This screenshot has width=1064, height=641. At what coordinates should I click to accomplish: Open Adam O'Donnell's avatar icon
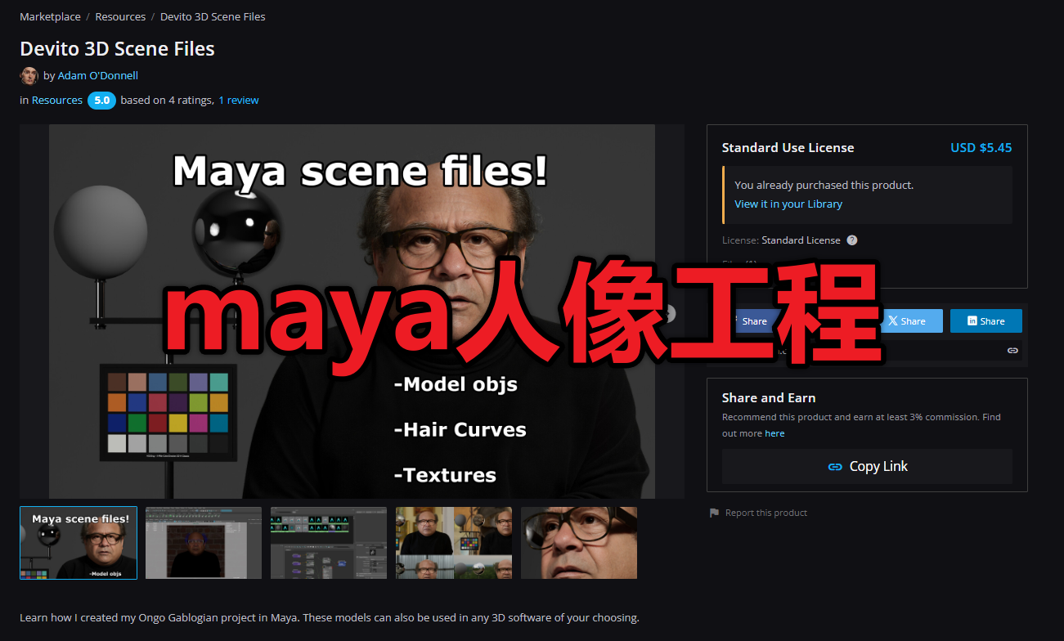(x=29, y=76)
